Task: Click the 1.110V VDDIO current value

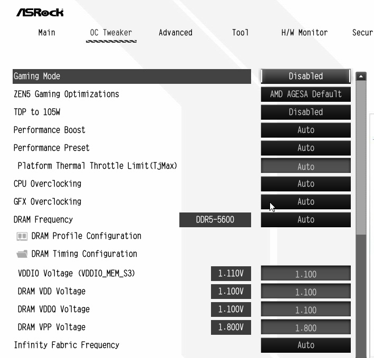Action: [231, 274]
